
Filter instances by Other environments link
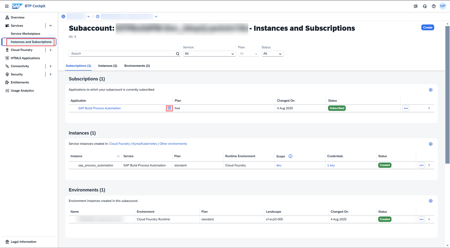[173, 144]
